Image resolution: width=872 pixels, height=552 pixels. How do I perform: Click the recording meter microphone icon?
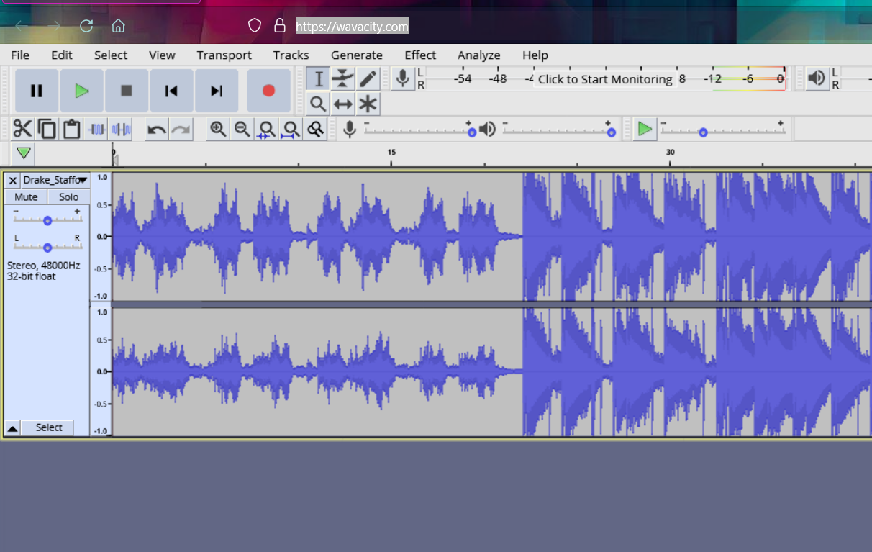point(404,78)
